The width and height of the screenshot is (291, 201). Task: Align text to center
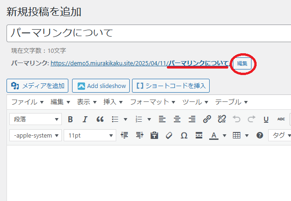(x=177, y=119)
